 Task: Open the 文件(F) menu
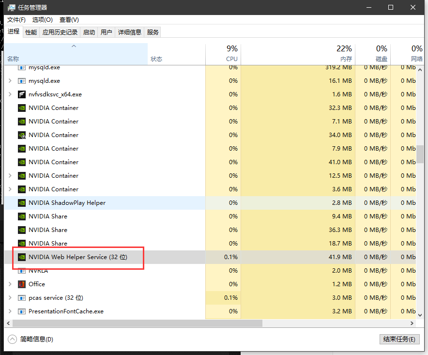(x=16, y=20)
